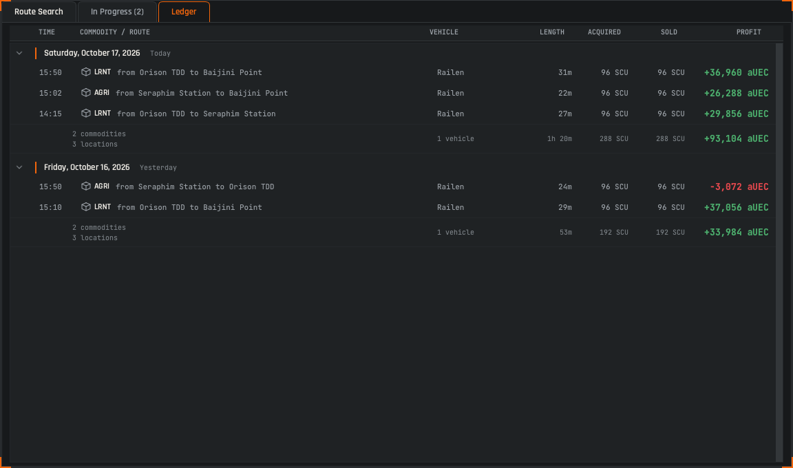Screen dimensions: 793x468
Task: Click Saturday total +93,104 aUEC
Action: click(737, 138)
